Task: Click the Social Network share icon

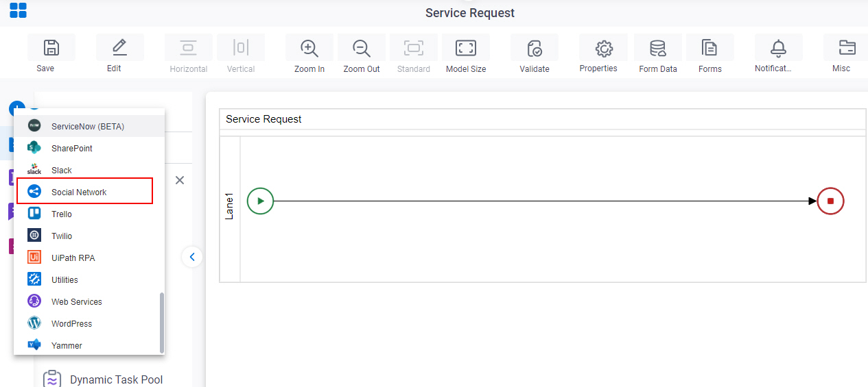Action: click(x=34, y=192)
